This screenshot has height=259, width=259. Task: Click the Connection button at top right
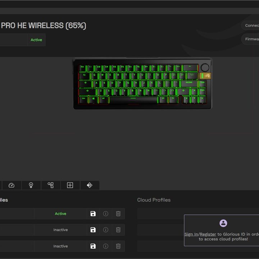click(251, 26)
